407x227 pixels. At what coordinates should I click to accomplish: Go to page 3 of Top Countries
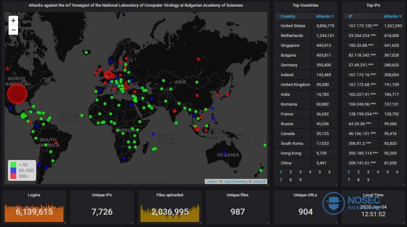click(x=300, y=172)
